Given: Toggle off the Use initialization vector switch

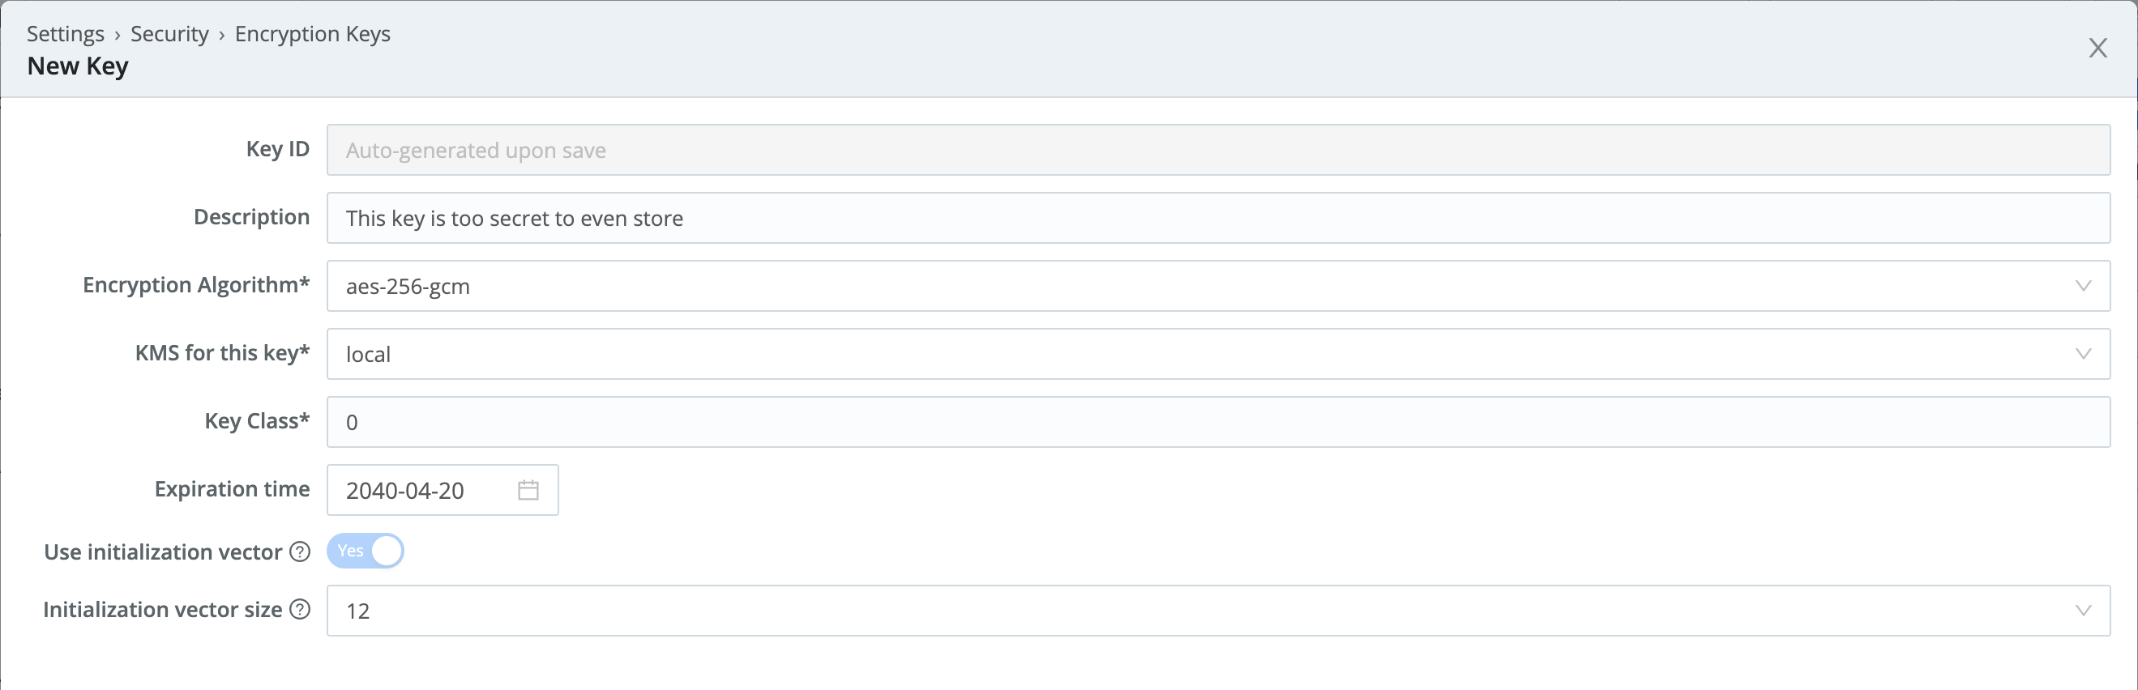Looking at the screenshot, I should [x=366, y=551].
